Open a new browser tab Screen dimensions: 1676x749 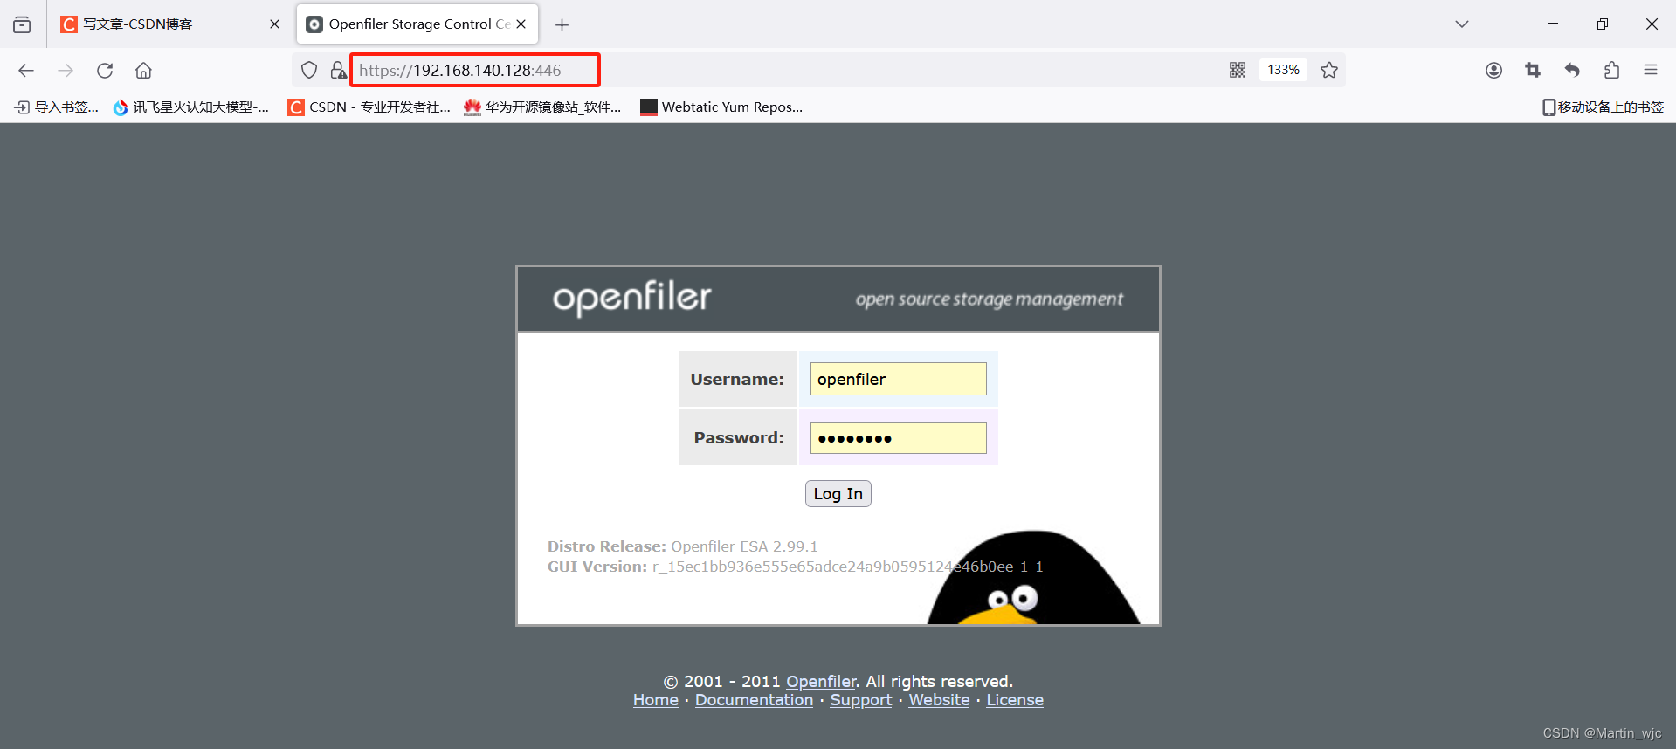tap(562, 25)
